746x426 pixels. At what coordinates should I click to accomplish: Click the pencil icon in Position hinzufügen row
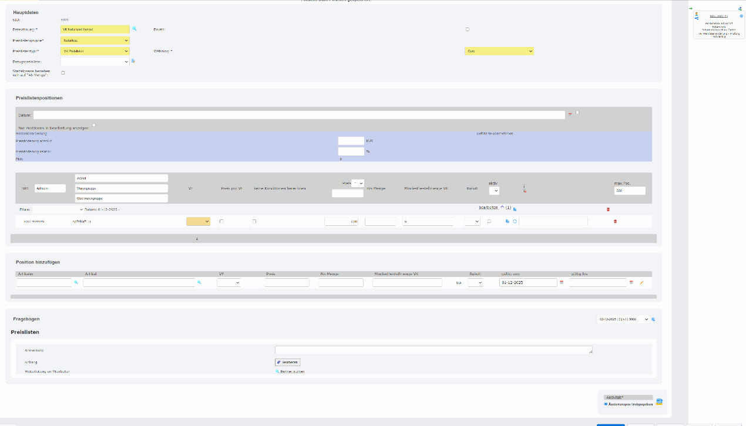pos(641,282)
